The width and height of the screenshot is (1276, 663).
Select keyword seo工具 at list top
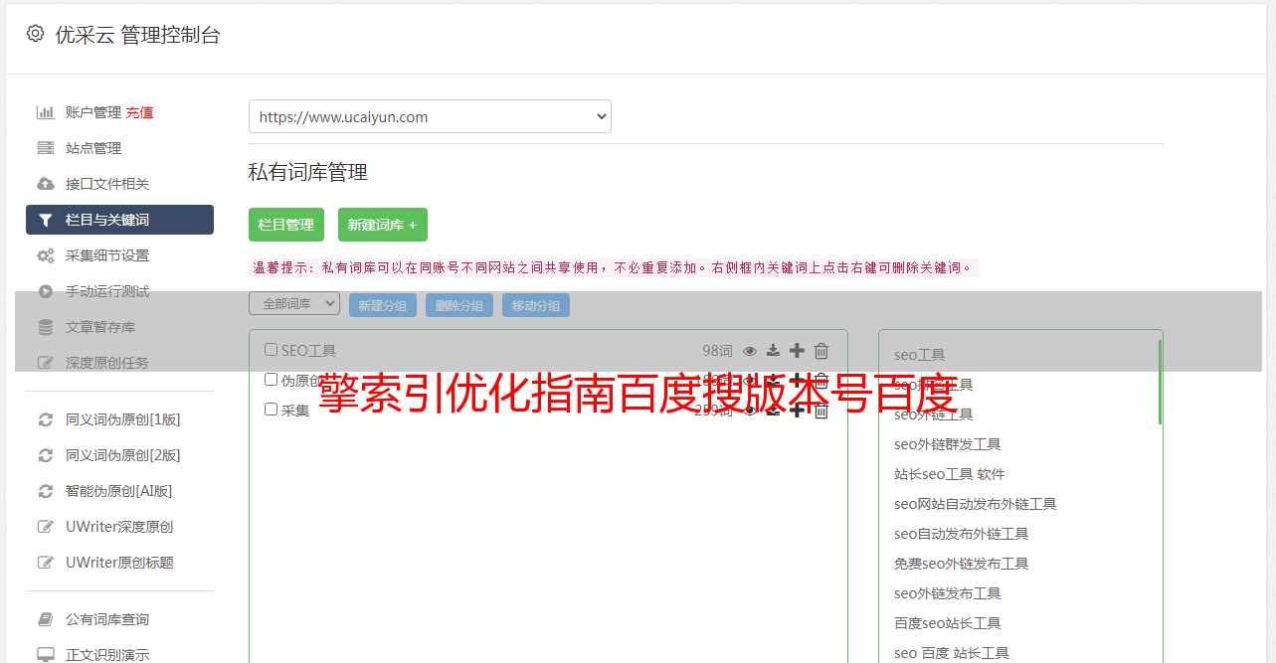pyautogui.click(x=919, y=355)
